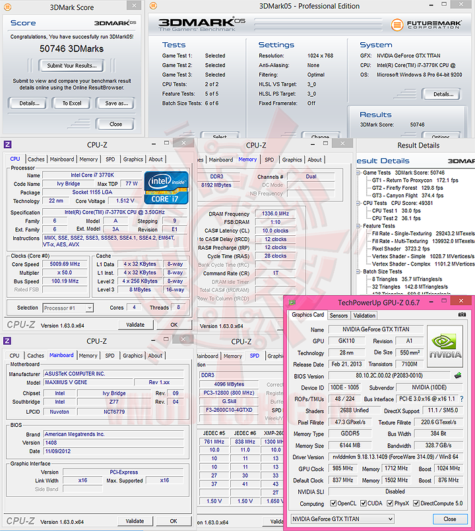The width and height of the screenshot is (475, 531).
Task: Click the Futuremark orange logo
Action: pyautogui.click(x=397, y=25)
